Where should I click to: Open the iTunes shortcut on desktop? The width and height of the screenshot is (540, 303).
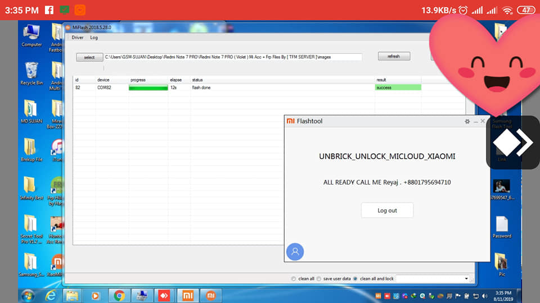click(x=57, y=150)
